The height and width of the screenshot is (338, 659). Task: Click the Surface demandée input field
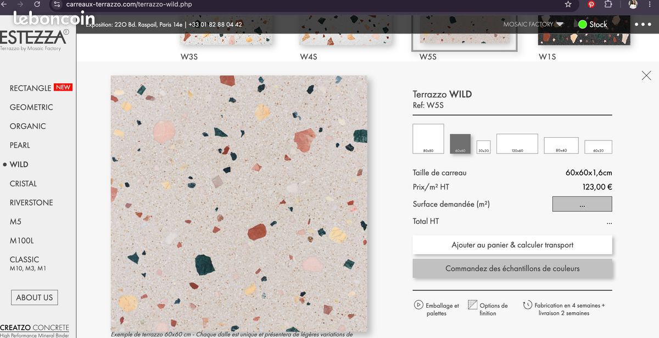point(582,204)
